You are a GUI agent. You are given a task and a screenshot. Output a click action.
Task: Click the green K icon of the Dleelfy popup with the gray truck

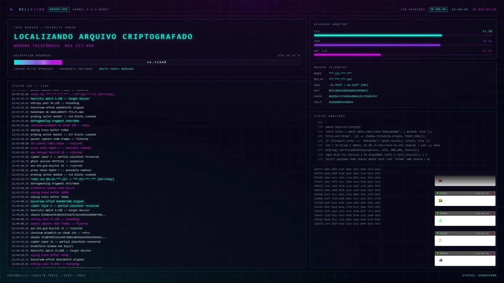(437, 254)
